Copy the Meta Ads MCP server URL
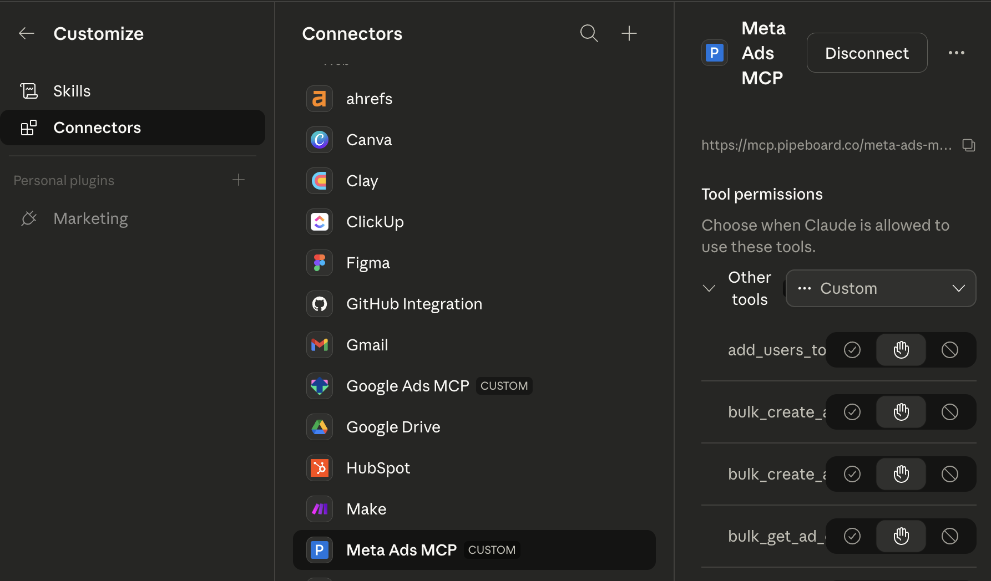The width and height of the screenshot is (991, 581). tap(968, 145)
